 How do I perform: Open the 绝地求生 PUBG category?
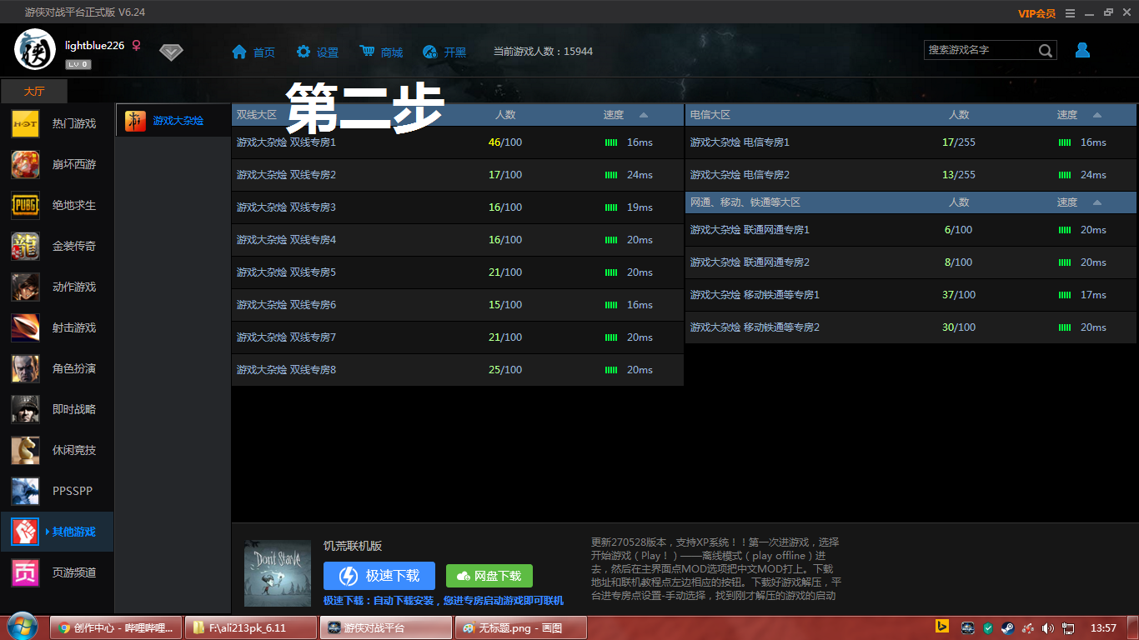coord(57,205)
